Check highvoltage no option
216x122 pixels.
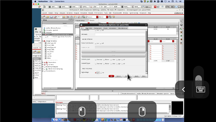(x=101, y=73)
